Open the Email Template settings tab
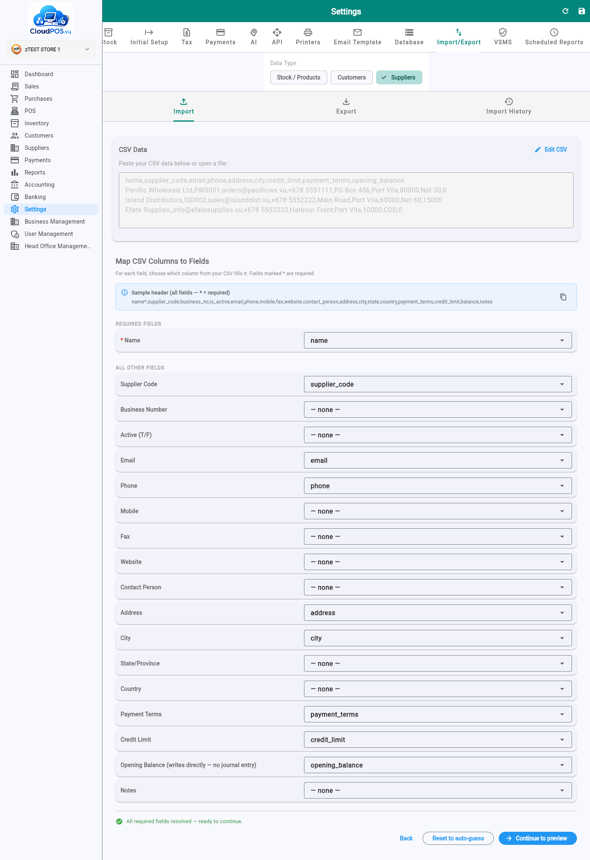 357,37
